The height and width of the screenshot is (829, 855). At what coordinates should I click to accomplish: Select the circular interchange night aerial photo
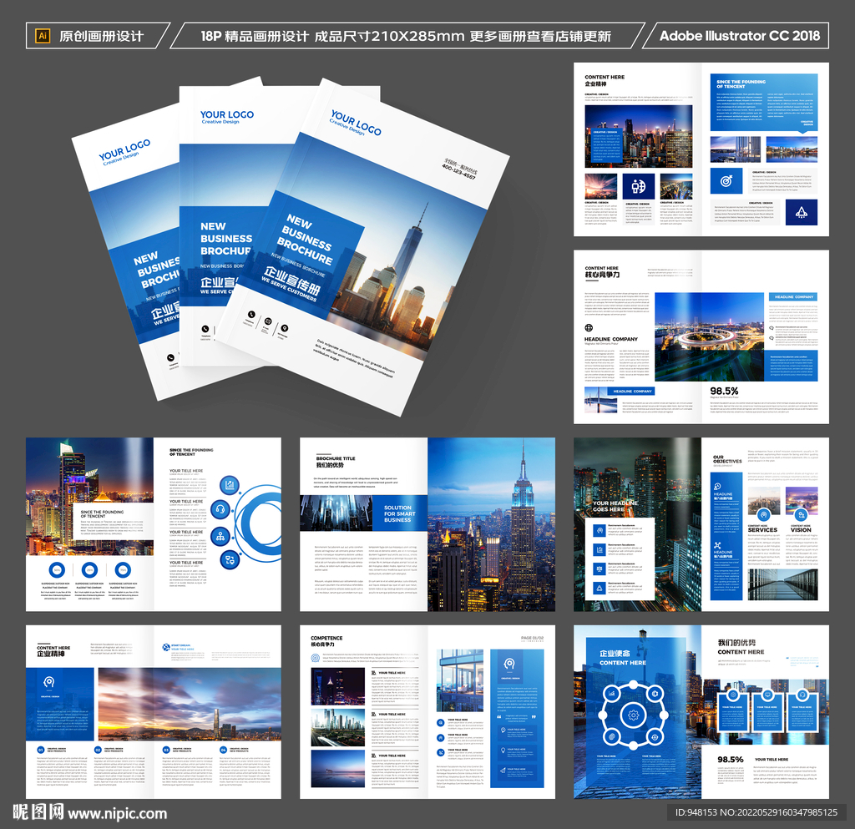709,336
